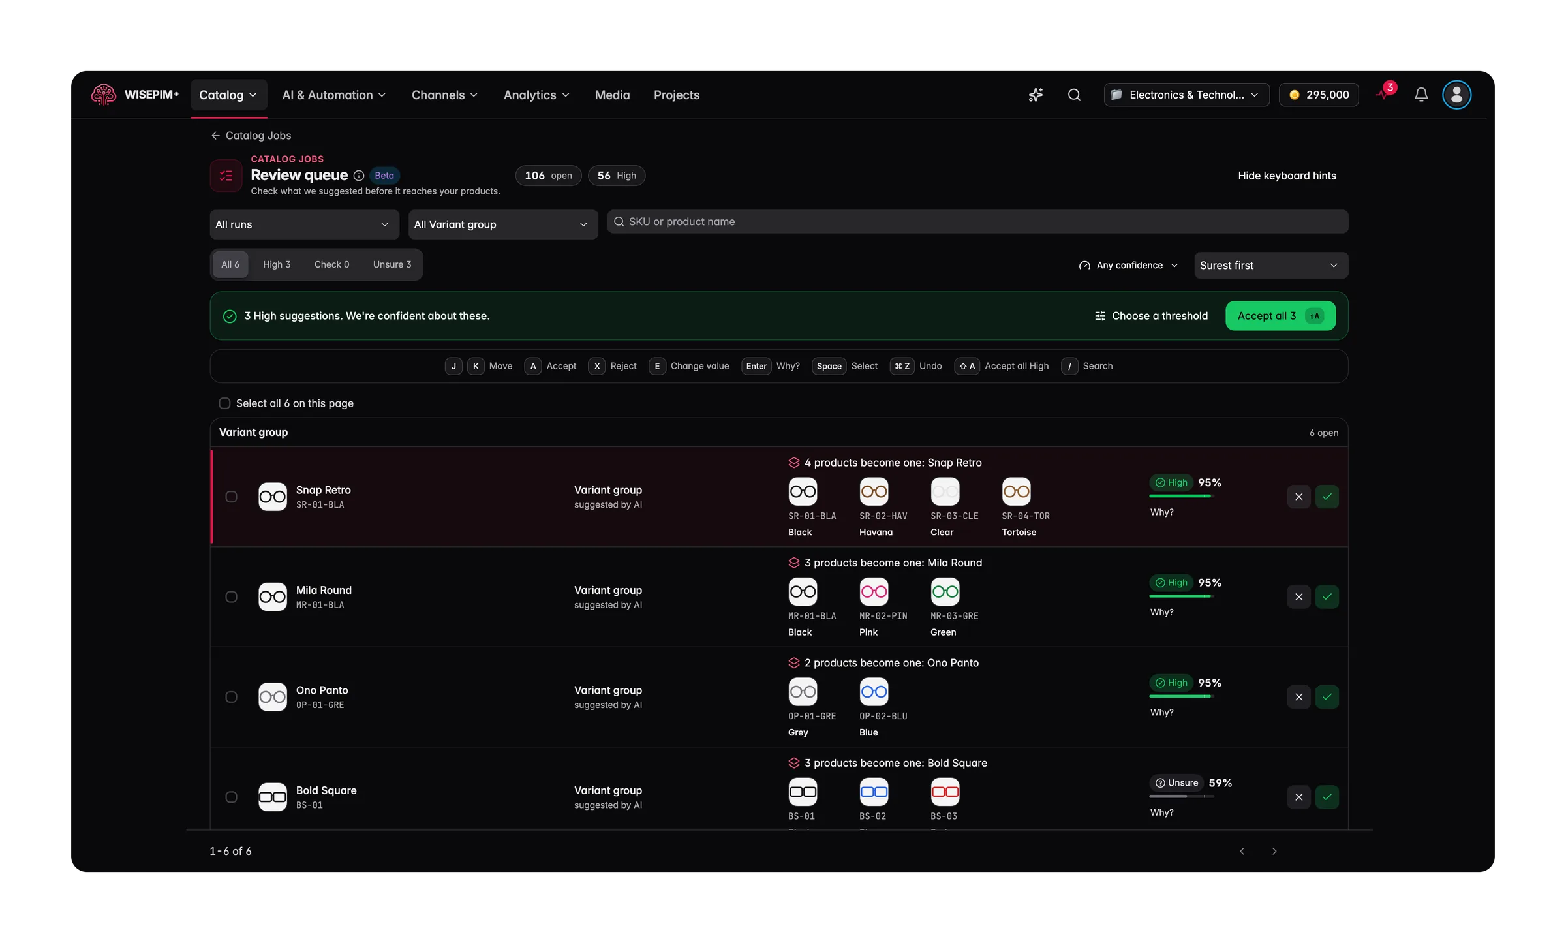This screenshot has height=943, width=1566.
Task: Open Electronics & Technol... workspace selector
Action: [x=1186, y=95]
